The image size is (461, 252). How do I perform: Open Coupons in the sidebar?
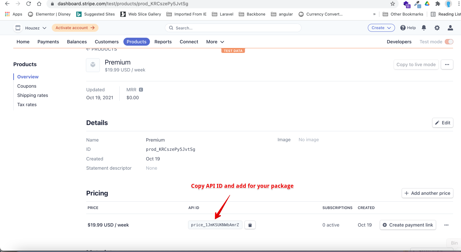[27, 86]
